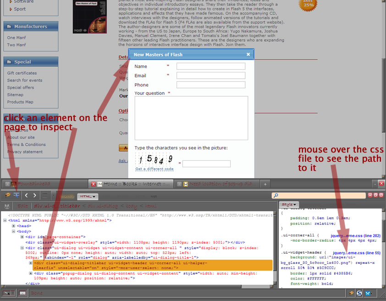Open the HTML panel dropdown in Firebug

pyautogui.click(x=87, y=196)
